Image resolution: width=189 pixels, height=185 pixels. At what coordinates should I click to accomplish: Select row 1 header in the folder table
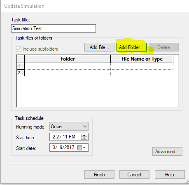pyautogui.click(x=21, y=66)
